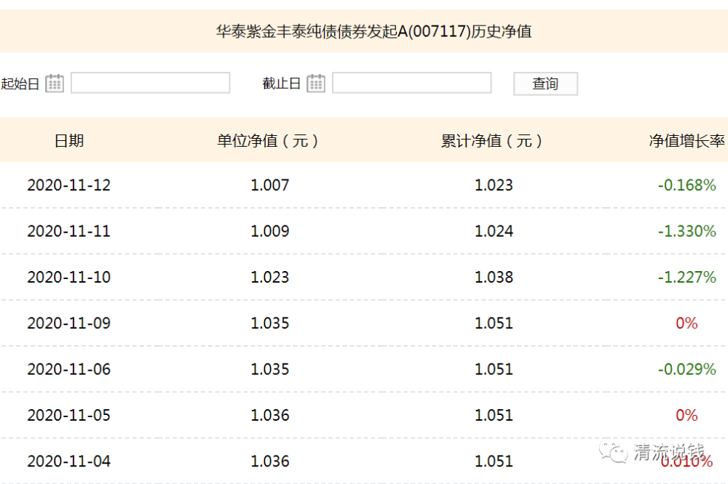
Task: Click unit net value 1.023 for 2020-11-10
Action: pyautogui.click(x=270, y=277)
